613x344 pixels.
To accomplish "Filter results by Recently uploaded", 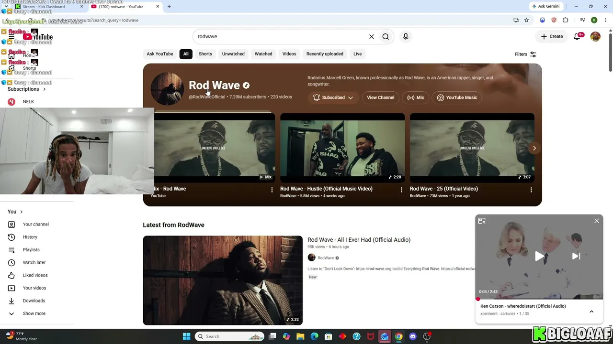I will (x=325, y=54).
